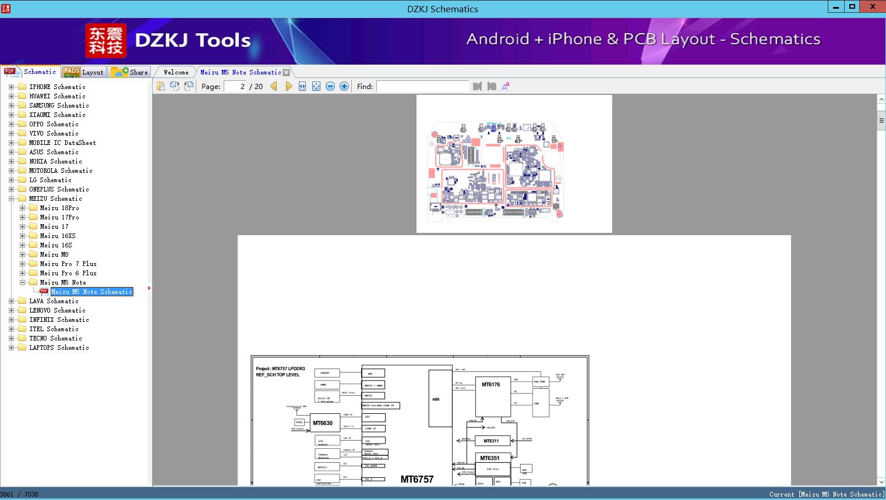Expand the Meizu Pro 7 Plus folder

tap(22, 264)
